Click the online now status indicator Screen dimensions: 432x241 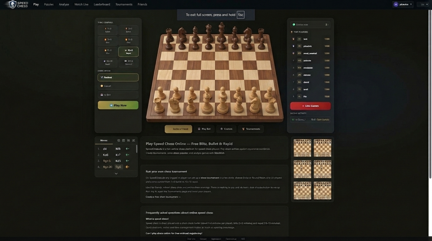click(310, 24)
